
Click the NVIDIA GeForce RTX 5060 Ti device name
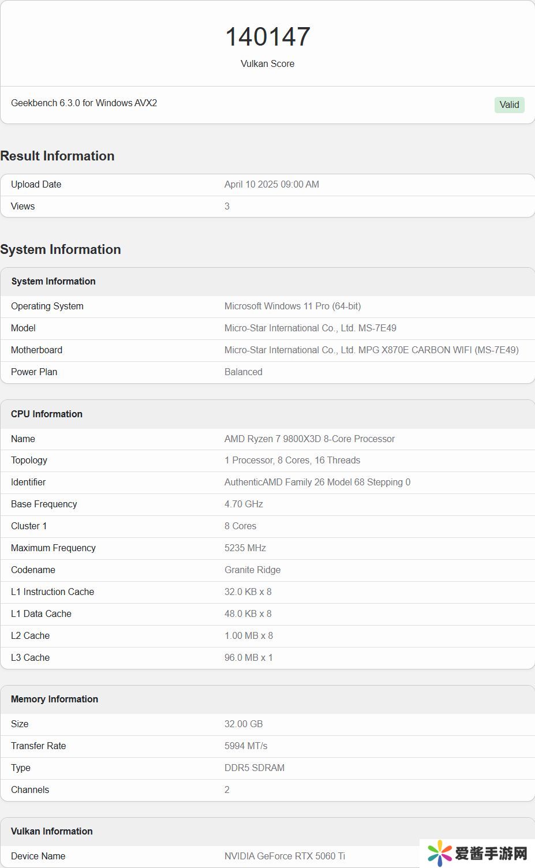tap(285, 856)
